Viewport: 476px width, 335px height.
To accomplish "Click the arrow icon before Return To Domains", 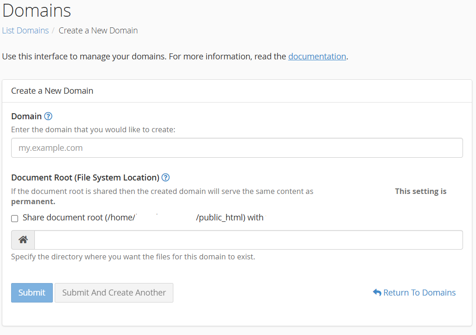I will [377, 293].
